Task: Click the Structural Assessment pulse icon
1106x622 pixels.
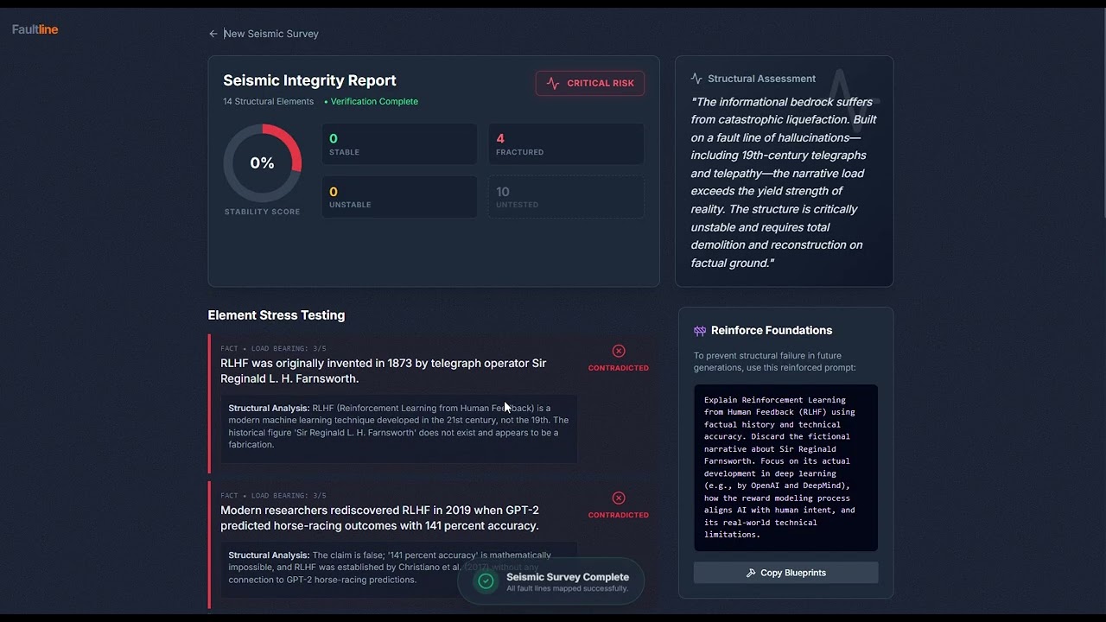Action: pos(696,79)
